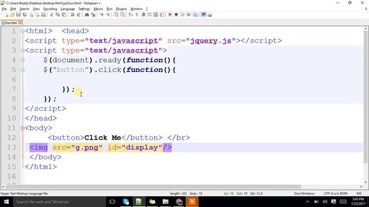Click the macro Playback icon
The width and height of the screenshot is (369, 207).
coord(182,15)
